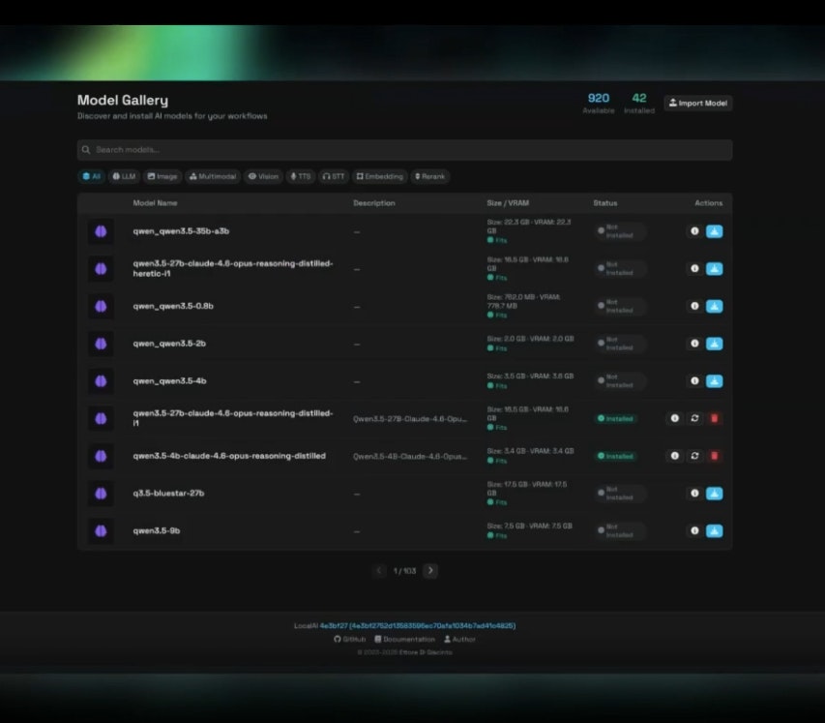Click Not Installed status of qwen3.5-9b

click(x=619, y=530)
